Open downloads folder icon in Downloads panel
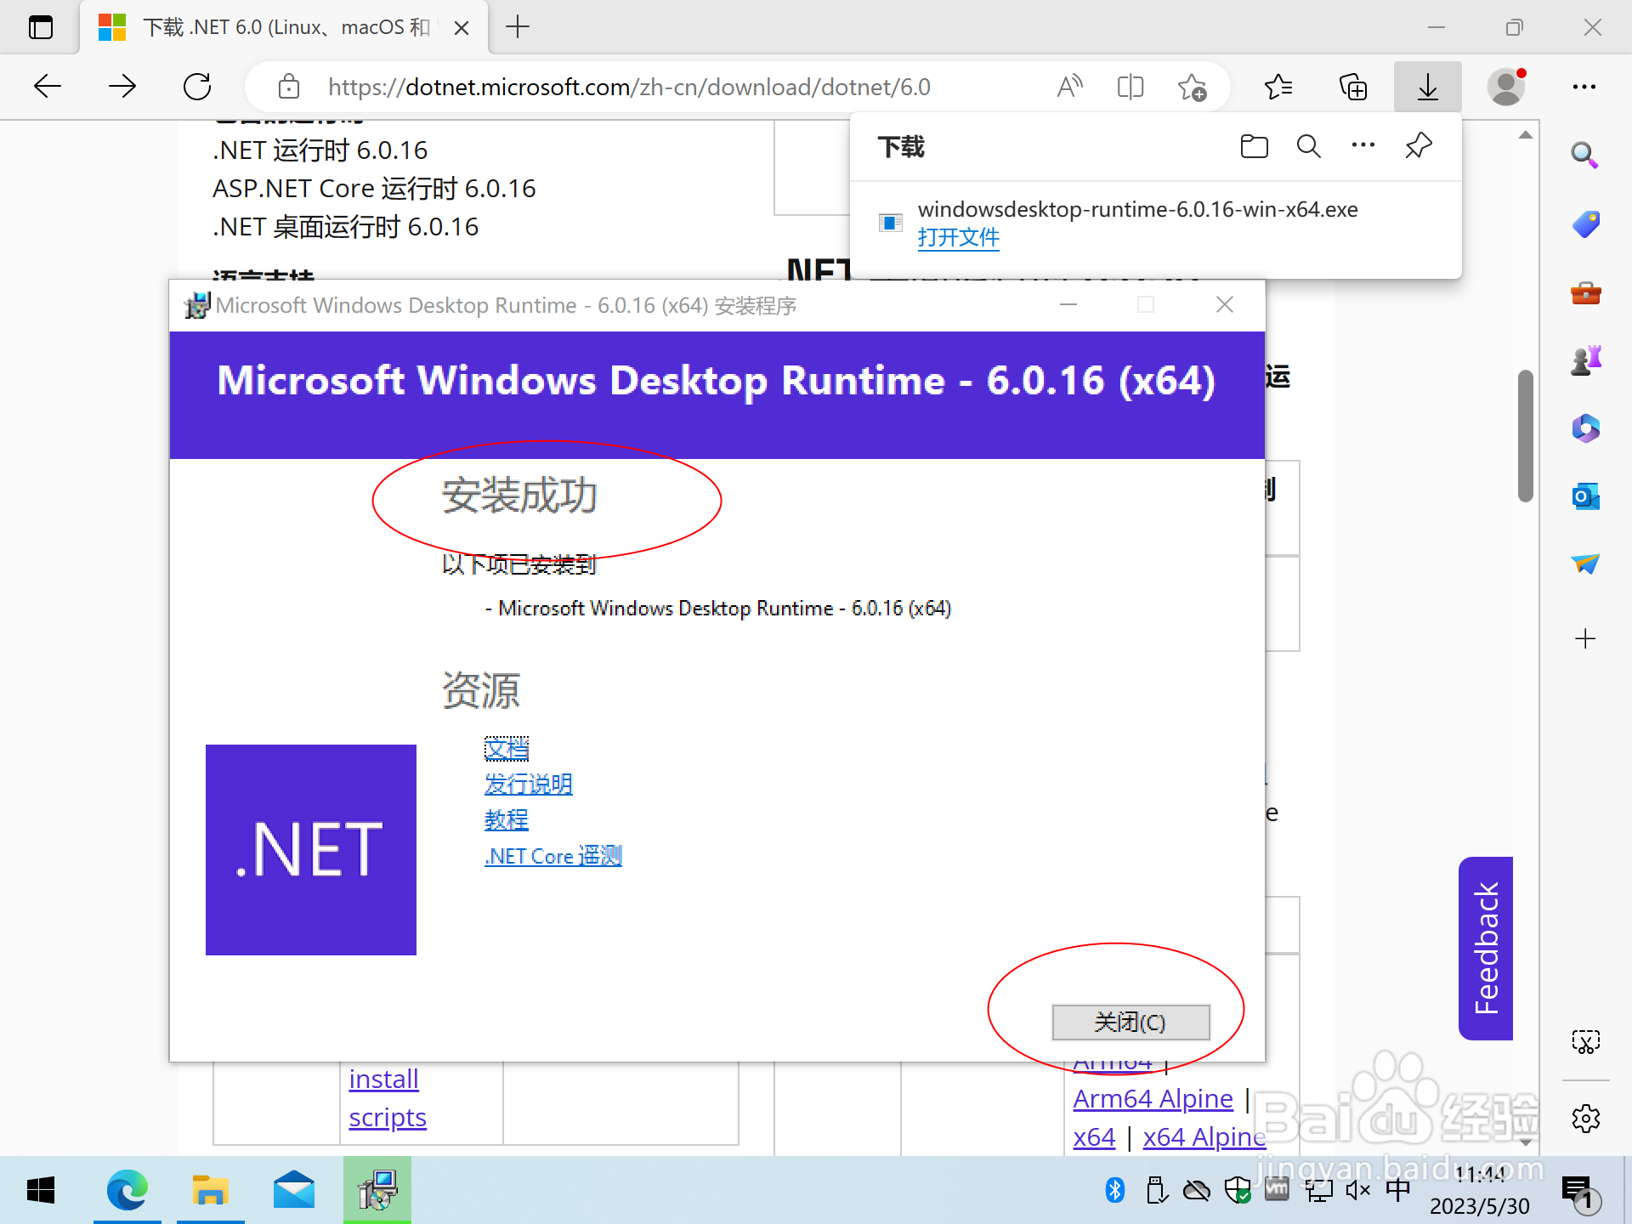Image resolution: width=1632 pixels, height=1224 pixels. click(x=1254, y=146)
